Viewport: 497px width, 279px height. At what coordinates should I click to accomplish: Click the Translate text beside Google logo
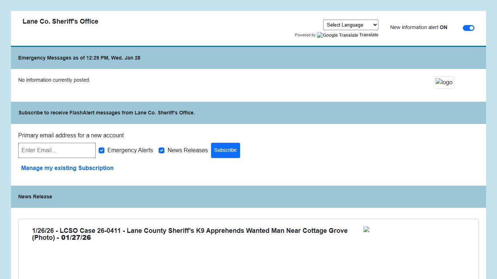[369, 35]
